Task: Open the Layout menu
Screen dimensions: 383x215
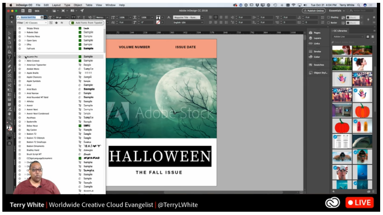Action: 56,5
